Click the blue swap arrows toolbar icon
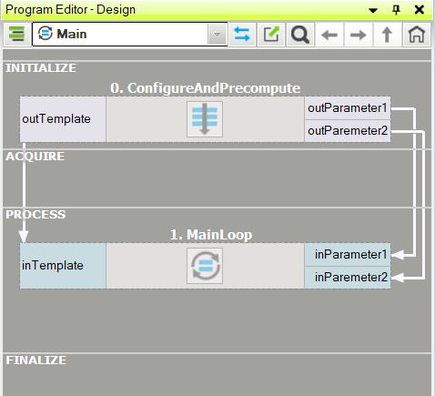Screen dimensions: 435x396 [x=242, y=35]
